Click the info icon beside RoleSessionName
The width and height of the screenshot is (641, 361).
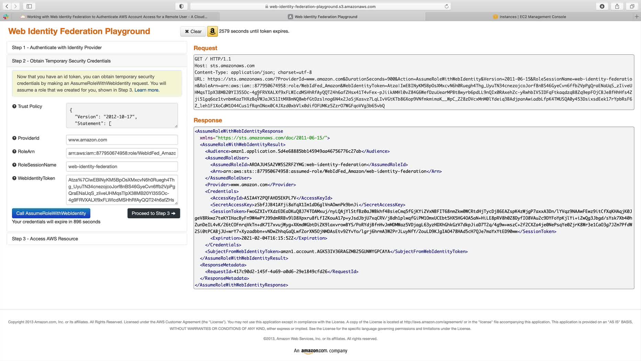pyautogui.click(x=14, y=165)
